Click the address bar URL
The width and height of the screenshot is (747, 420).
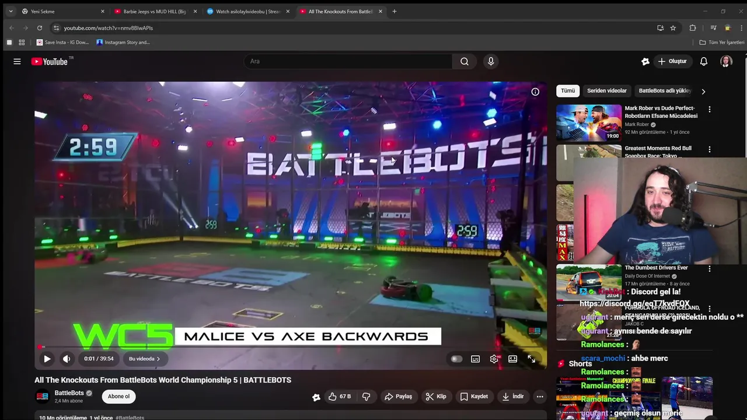tap(109, 28)
